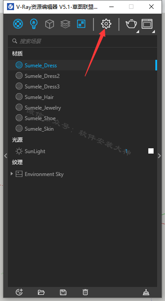Open the Geometry cube icon

pos(50,24)
